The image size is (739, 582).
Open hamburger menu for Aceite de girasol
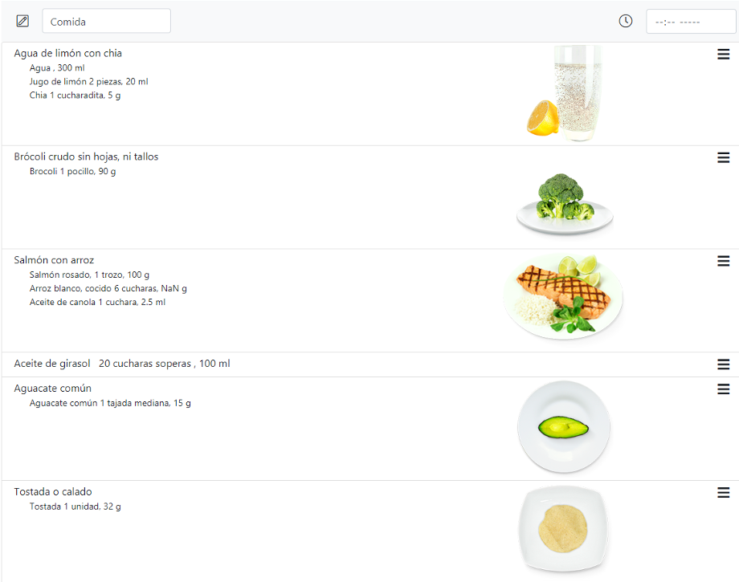tap(724, 364)
